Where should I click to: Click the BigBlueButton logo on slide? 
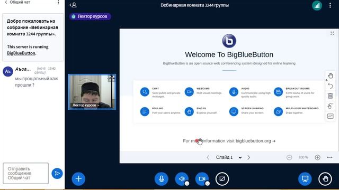(x=229, y=41)
